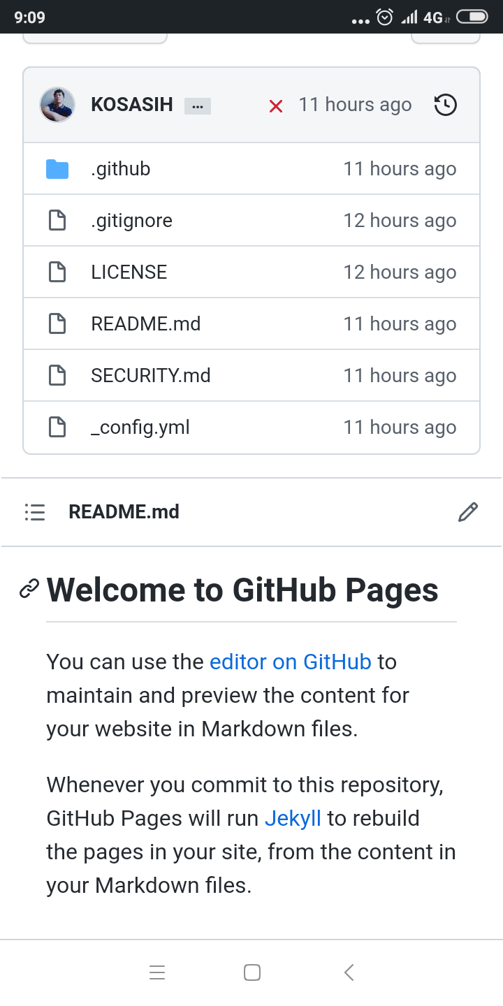Open the _config.yml file
Viewport: 503px width, 1006px height.
coord(140,428)
